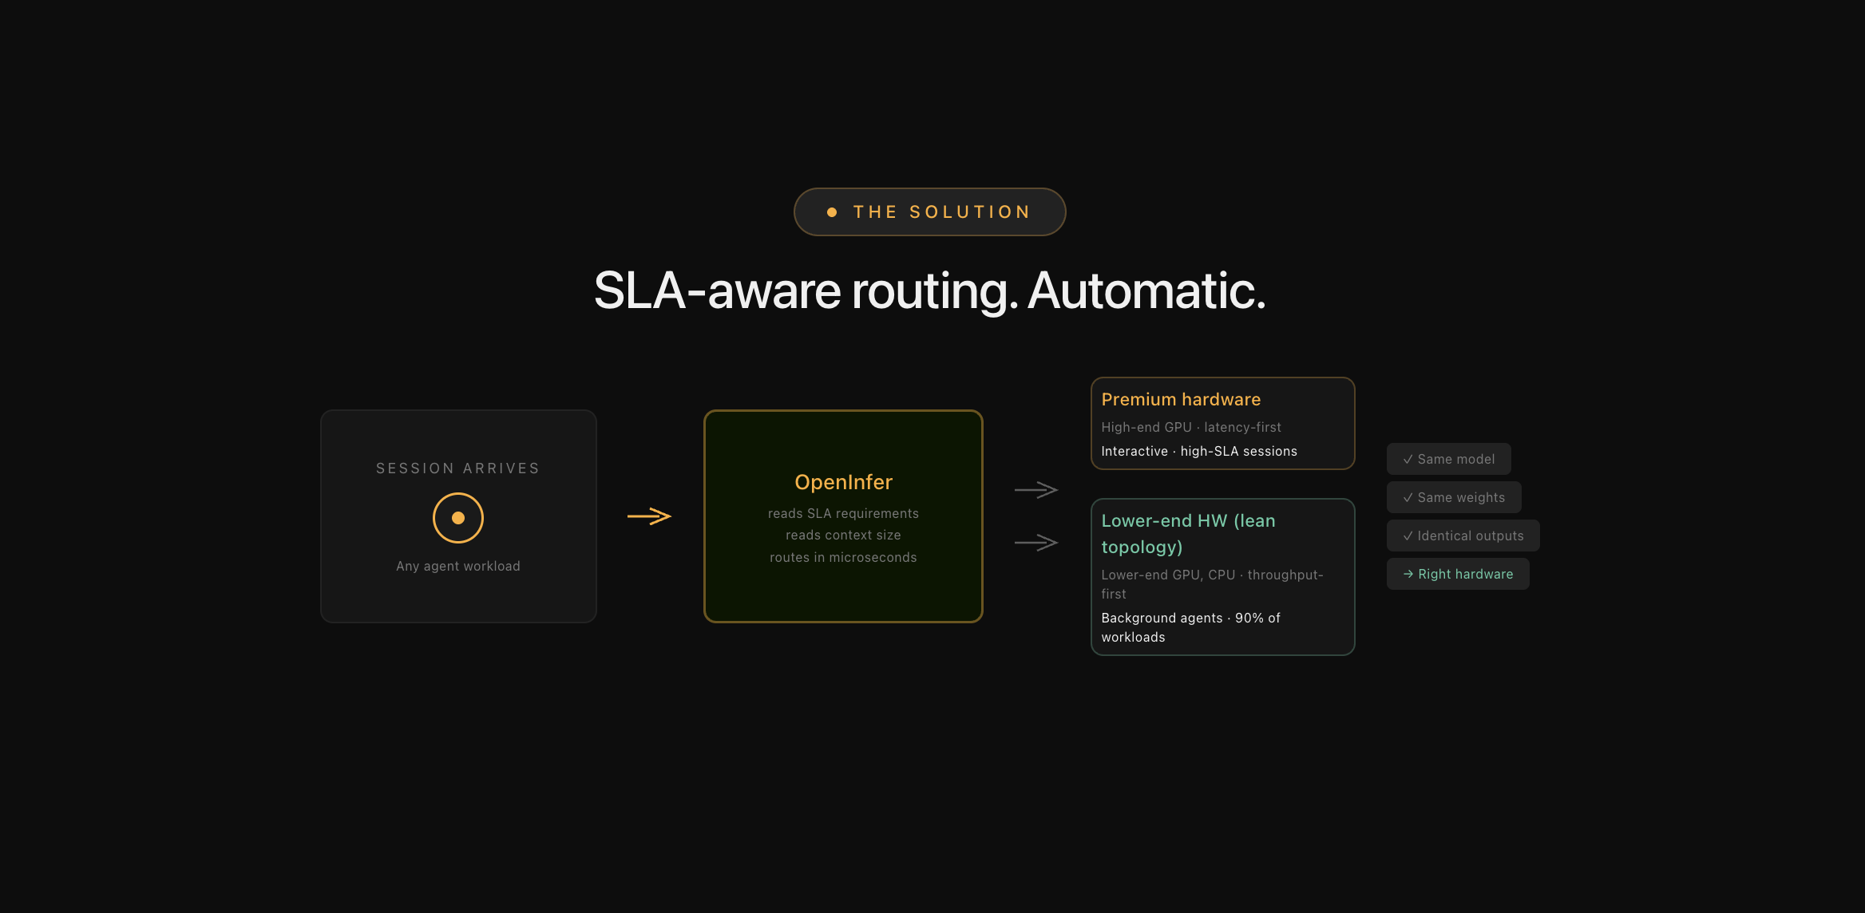Click the OpenInfer link
This screenshot has width=1865, height=913.
click(843, 482)
